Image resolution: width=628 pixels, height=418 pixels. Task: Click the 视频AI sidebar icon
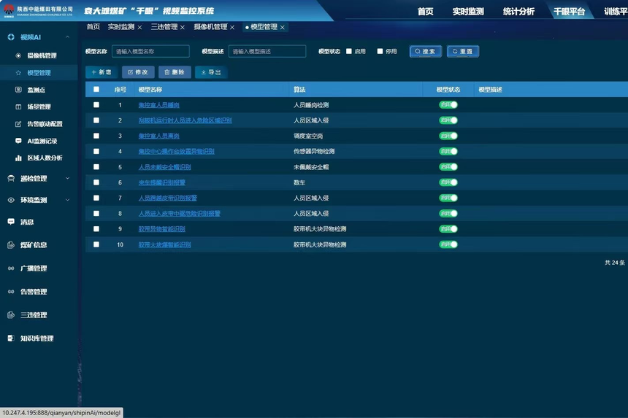click(x=11, y=37)
